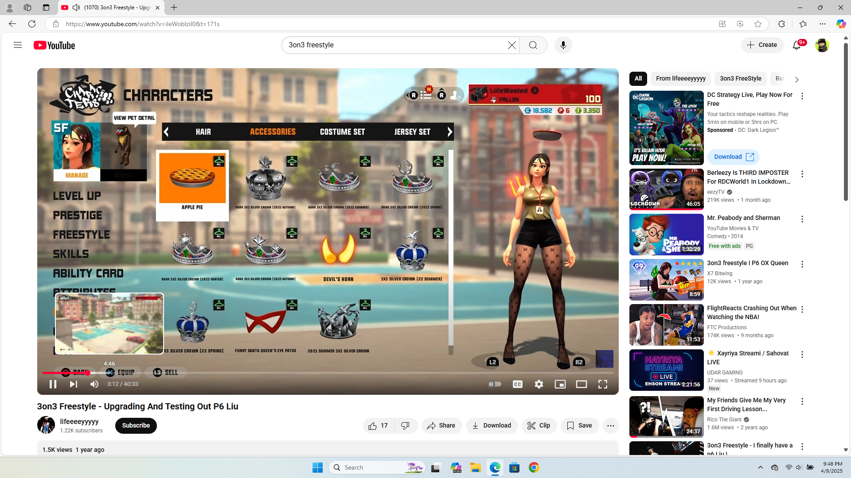Click Download button on DC ad
Screen dimensions: 851x478
point(733,157)
